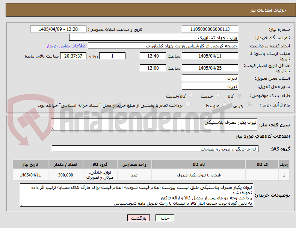Image resolution: width=296 pixels, height=228 pixels.
Task: Click the چاپ (print) button
Action: pos(165,218)
